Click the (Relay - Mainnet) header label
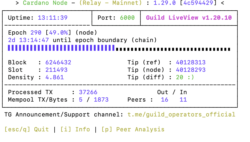 pos(110,3)
